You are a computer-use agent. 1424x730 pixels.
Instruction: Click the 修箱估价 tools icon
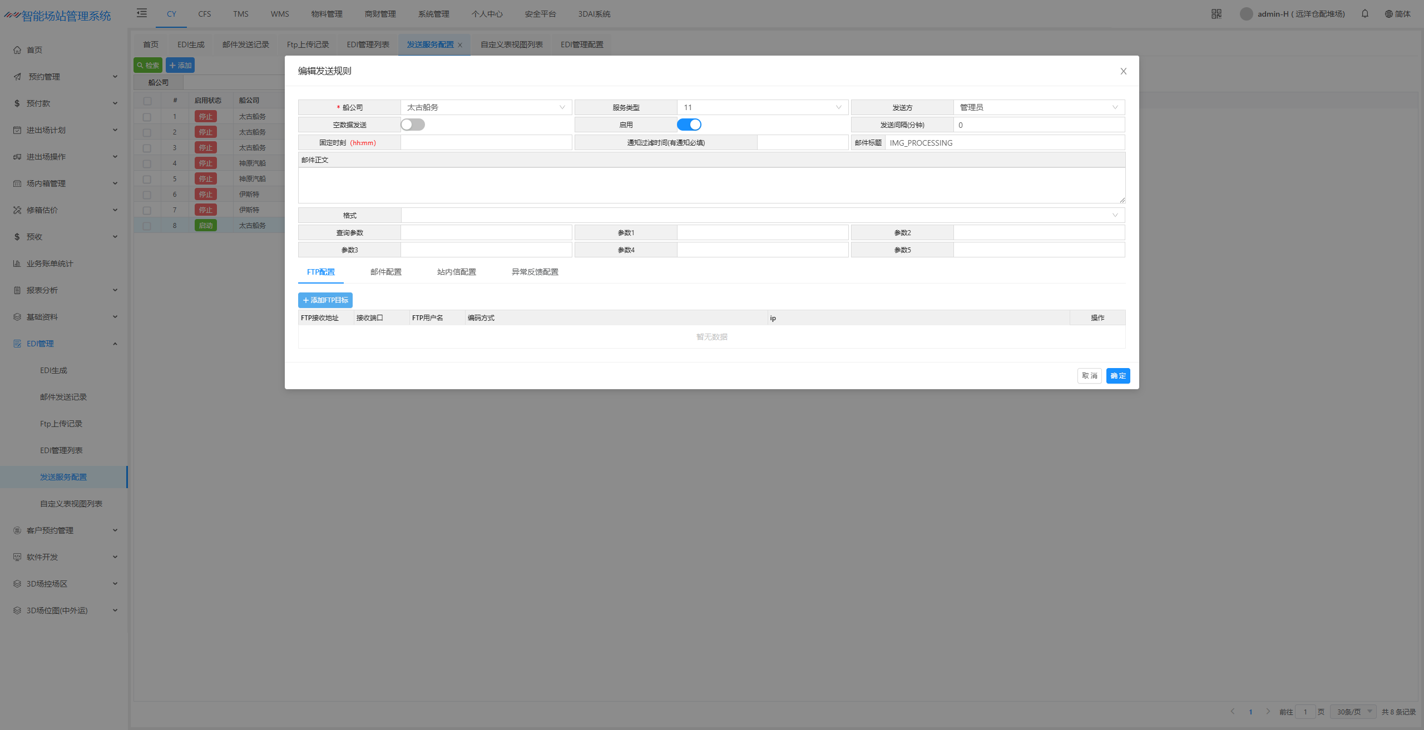click(x=17, y=210)
